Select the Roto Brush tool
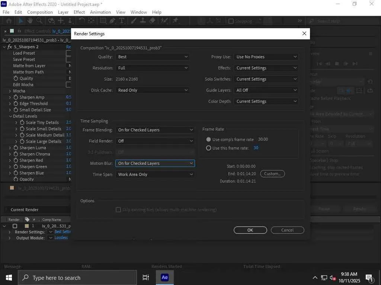This screenshot has width=381, height=285. pyautogui.click(x=164, y=21)
